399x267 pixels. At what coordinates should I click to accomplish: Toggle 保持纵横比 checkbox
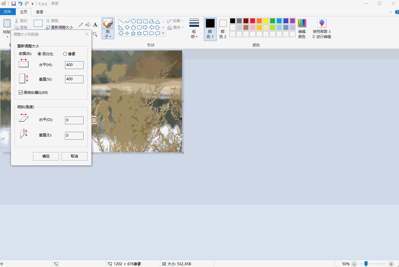point(21,93)
